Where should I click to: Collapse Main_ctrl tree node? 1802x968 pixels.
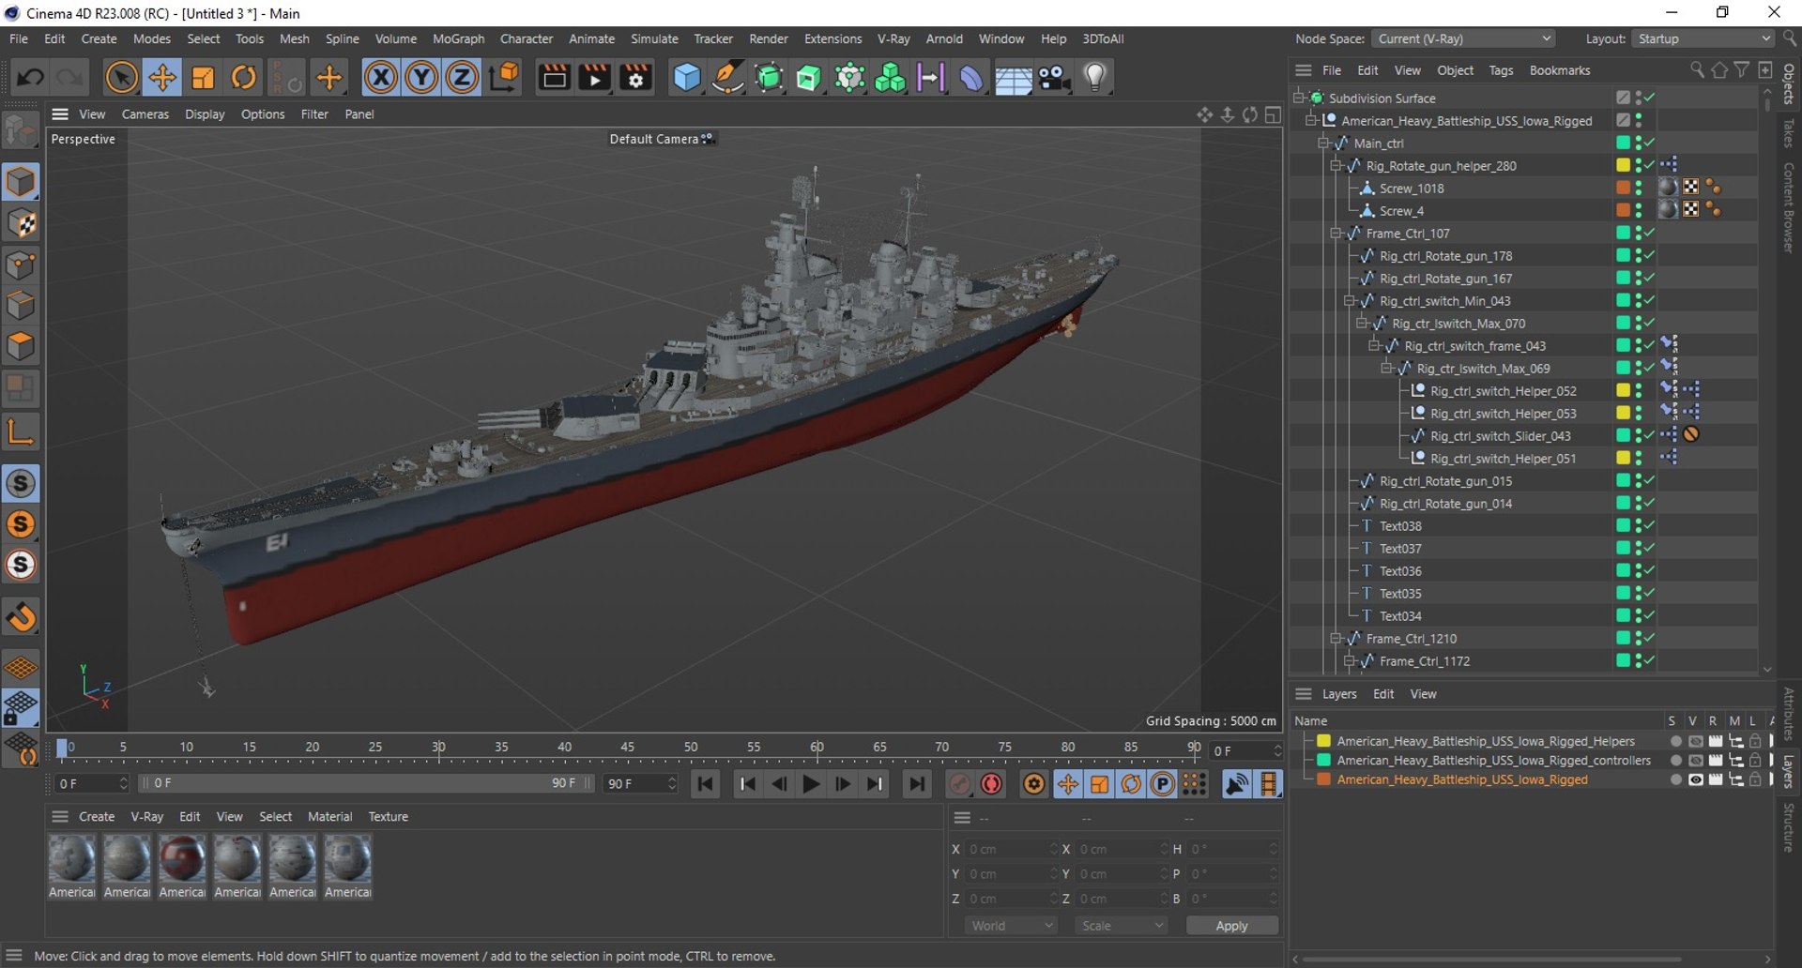coord(1323,143)
